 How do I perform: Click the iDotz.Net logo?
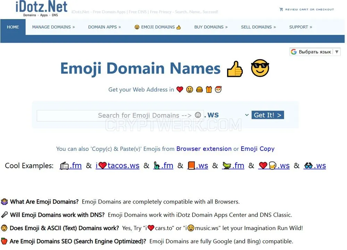(41, 9)
